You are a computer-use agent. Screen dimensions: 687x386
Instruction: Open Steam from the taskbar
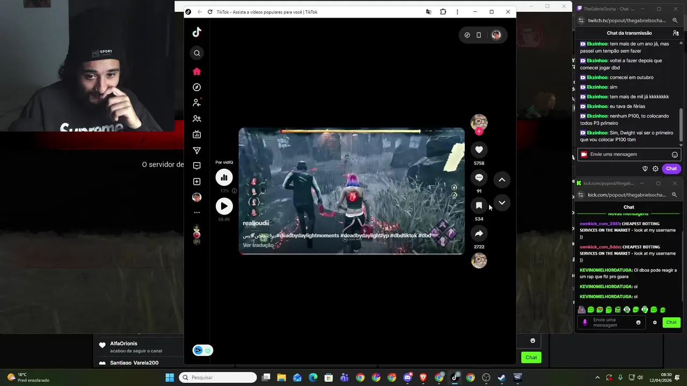click(x=502, y=377)
